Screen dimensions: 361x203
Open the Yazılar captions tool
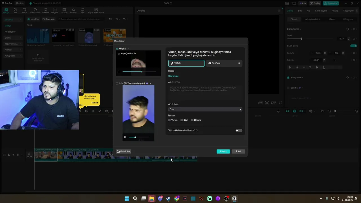point(64,11)
